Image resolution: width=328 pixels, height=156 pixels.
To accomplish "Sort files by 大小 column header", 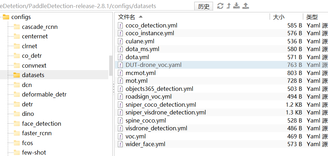I will pos(278,17).
